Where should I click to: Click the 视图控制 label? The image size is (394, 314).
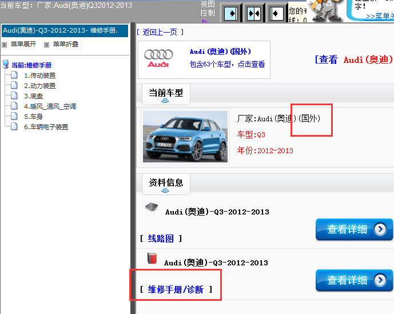[x=208, y=9]
